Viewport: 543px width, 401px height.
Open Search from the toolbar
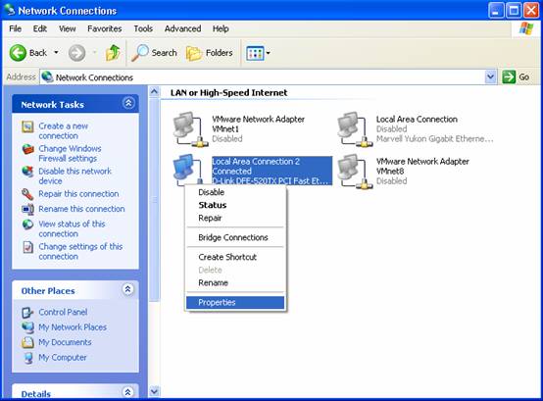point(154,53)
